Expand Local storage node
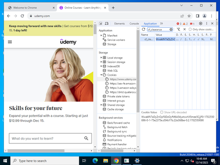The height and width of the screenshot is (165, 220). (101, 58)
